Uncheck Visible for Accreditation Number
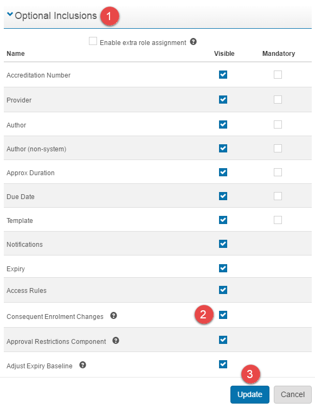The image size is (315, 409). pos(223,75)
